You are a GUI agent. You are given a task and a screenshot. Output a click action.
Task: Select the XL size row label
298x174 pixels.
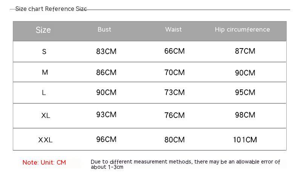point(46,115)
